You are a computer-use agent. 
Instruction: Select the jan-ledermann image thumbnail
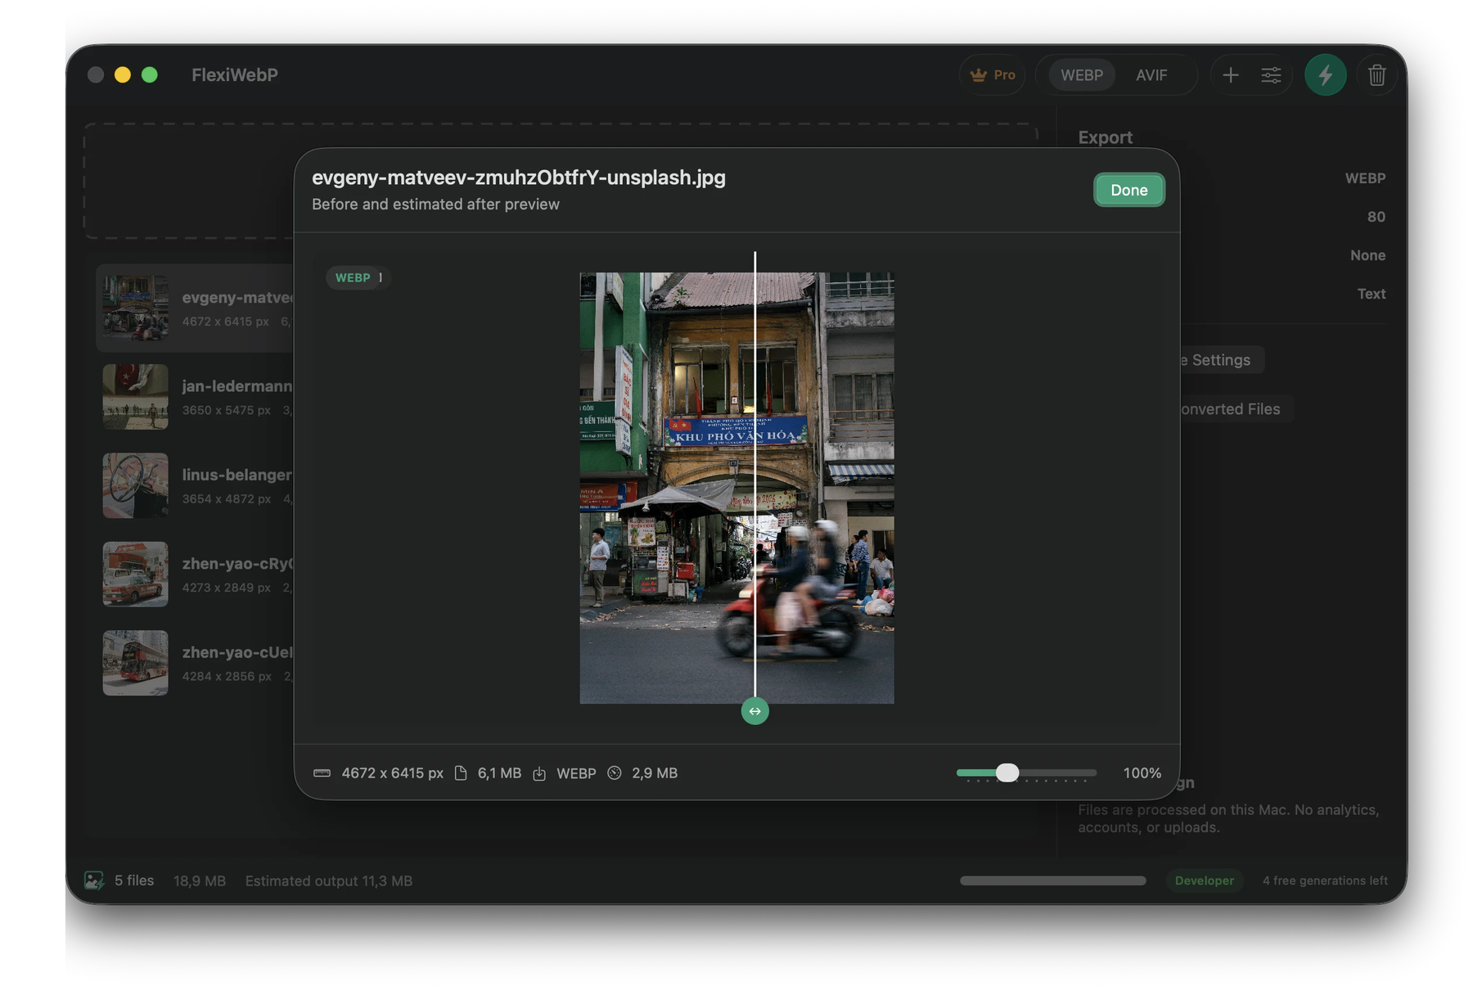pos(135,397)
